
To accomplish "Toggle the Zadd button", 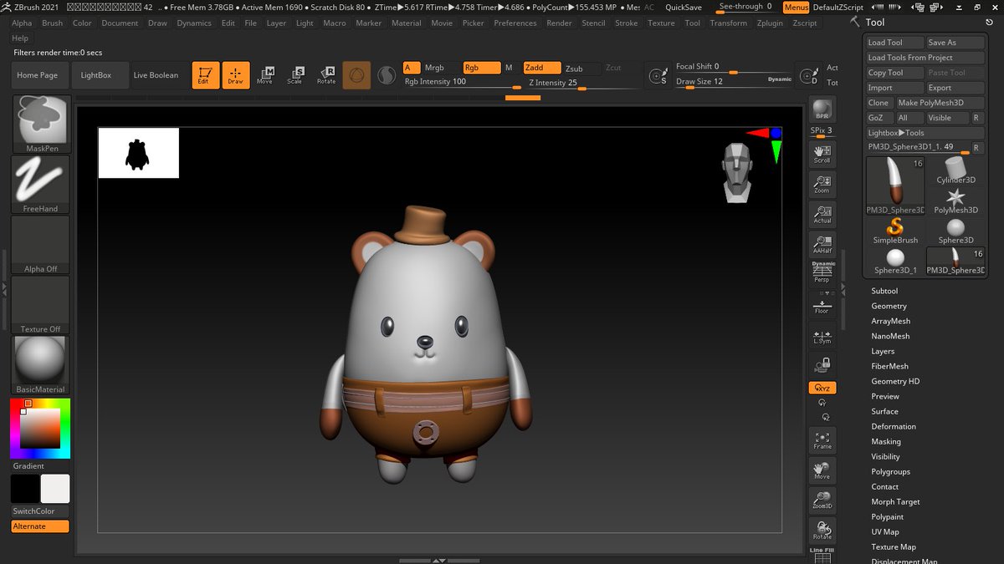I will pyautogui.click(x=542, y=68).
